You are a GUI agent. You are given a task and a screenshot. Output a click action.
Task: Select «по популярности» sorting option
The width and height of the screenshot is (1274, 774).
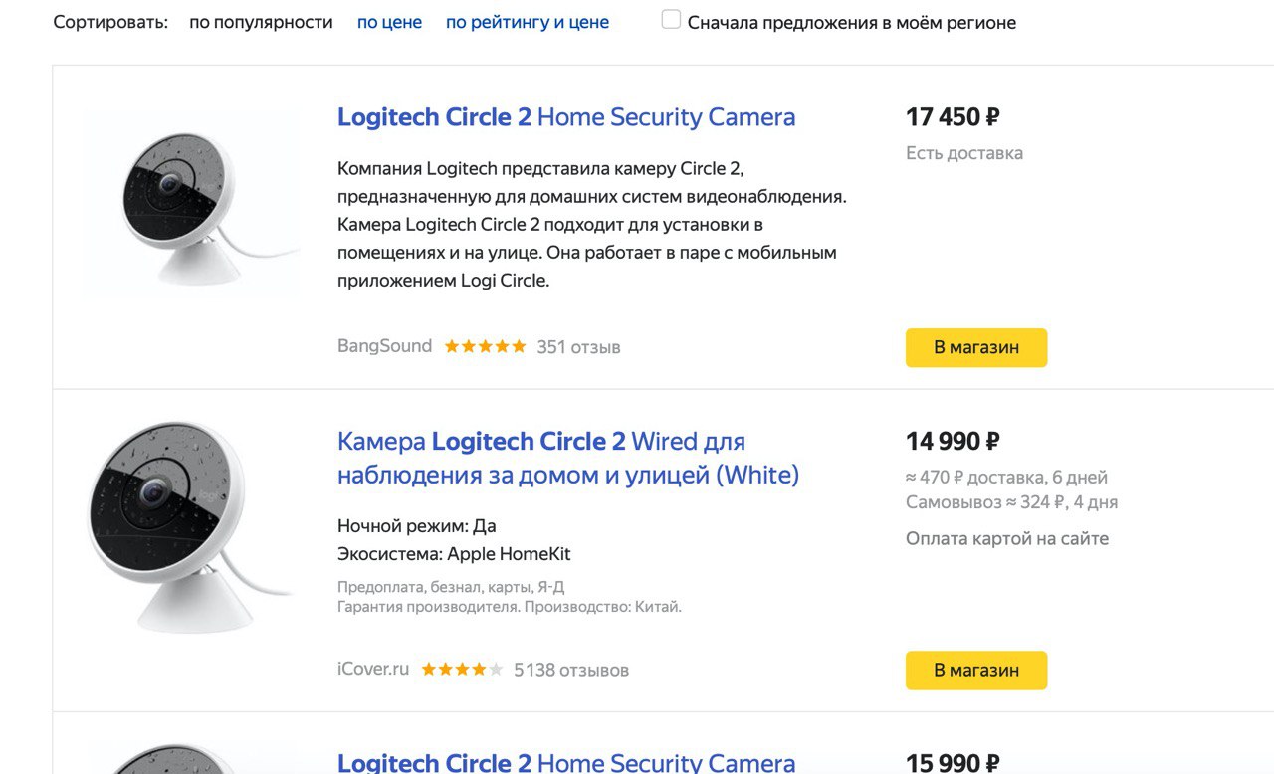(x=261, y=22)
